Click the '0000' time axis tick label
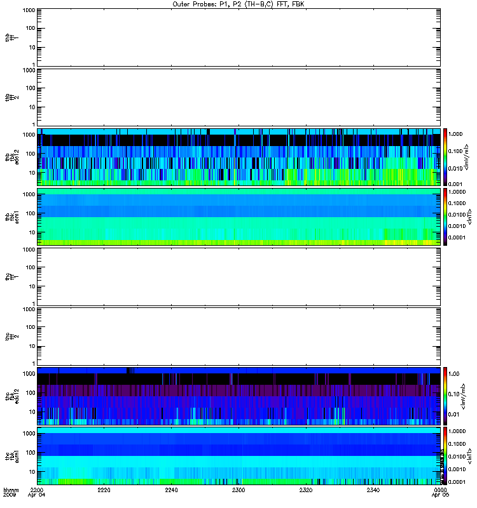 [x=440, y=490]
